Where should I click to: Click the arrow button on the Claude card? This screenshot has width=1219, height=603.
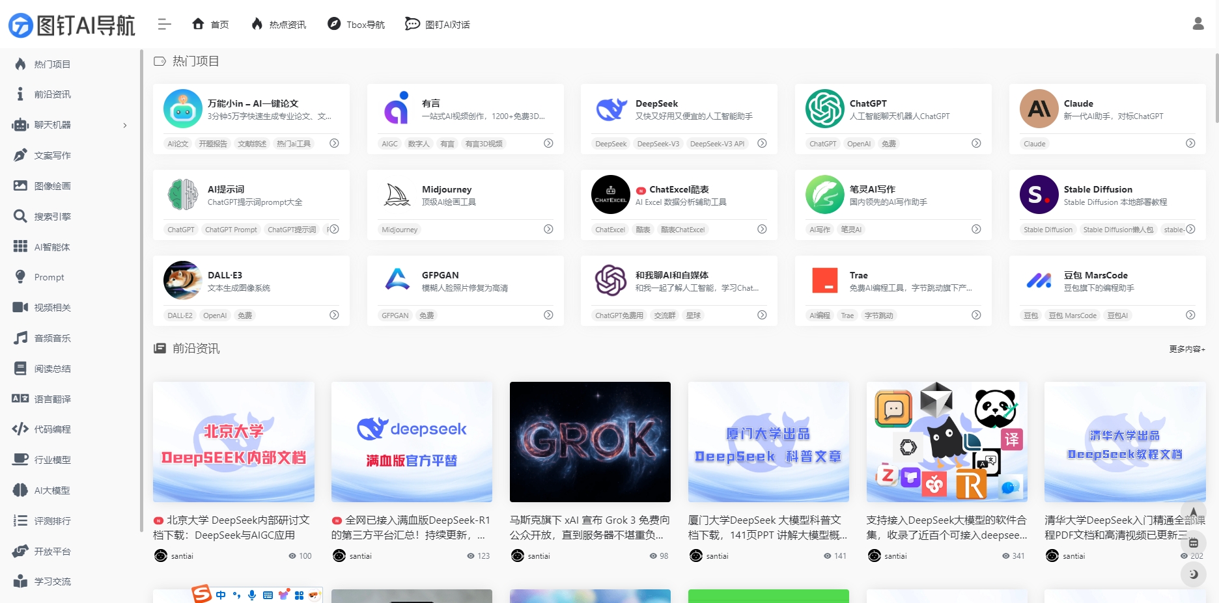point(1190,143)
